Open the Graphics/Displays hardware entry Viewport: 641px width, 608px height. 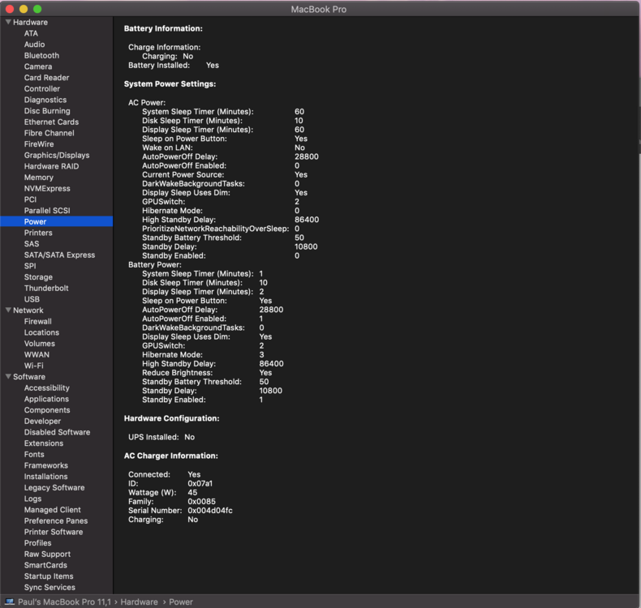(57, 155)
